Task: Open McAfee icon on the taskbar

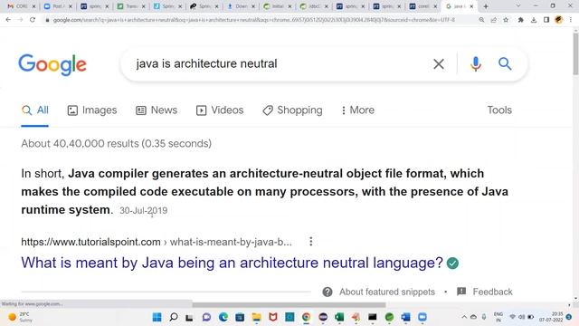Action: [x=273, y=317]
